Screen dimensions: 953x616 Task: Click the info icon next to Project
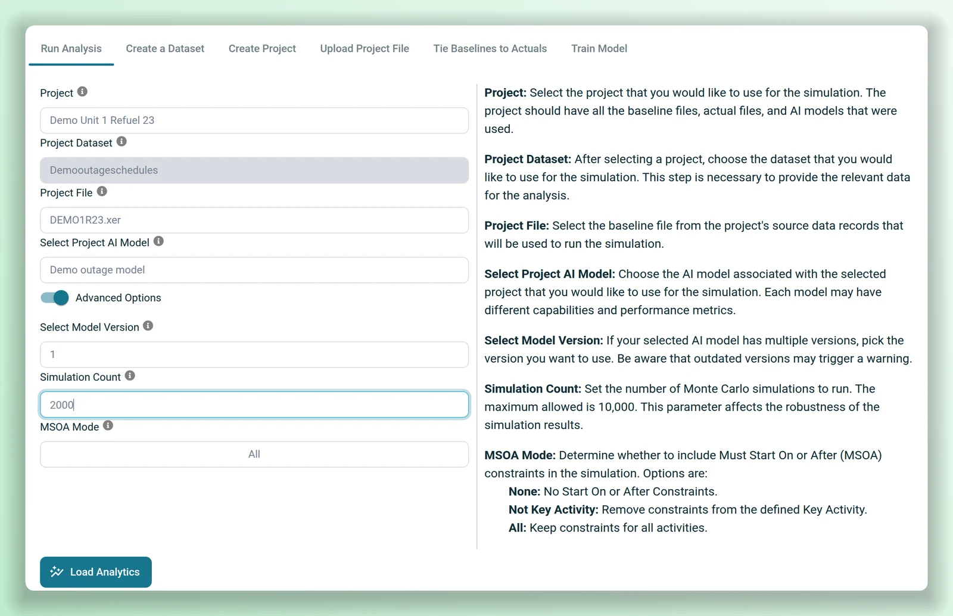[82, 92]
